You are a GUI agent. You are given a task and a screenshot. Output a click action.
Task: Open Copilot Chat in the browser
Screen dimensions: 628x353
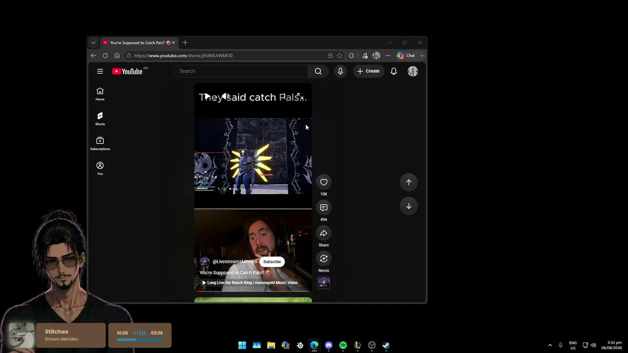406,55
